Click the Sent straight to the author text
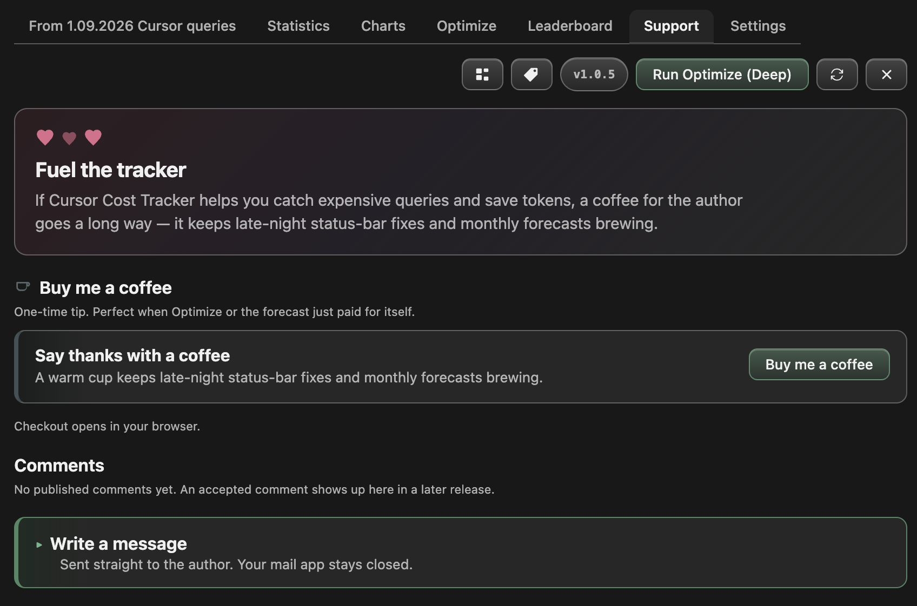 click(x=236, y=564)
